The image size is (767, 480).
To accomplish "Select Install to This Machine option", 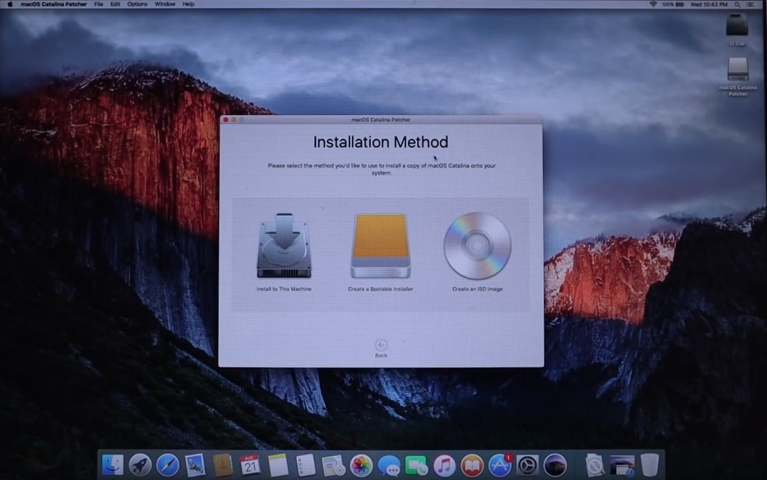I will [x=284, y=246].
